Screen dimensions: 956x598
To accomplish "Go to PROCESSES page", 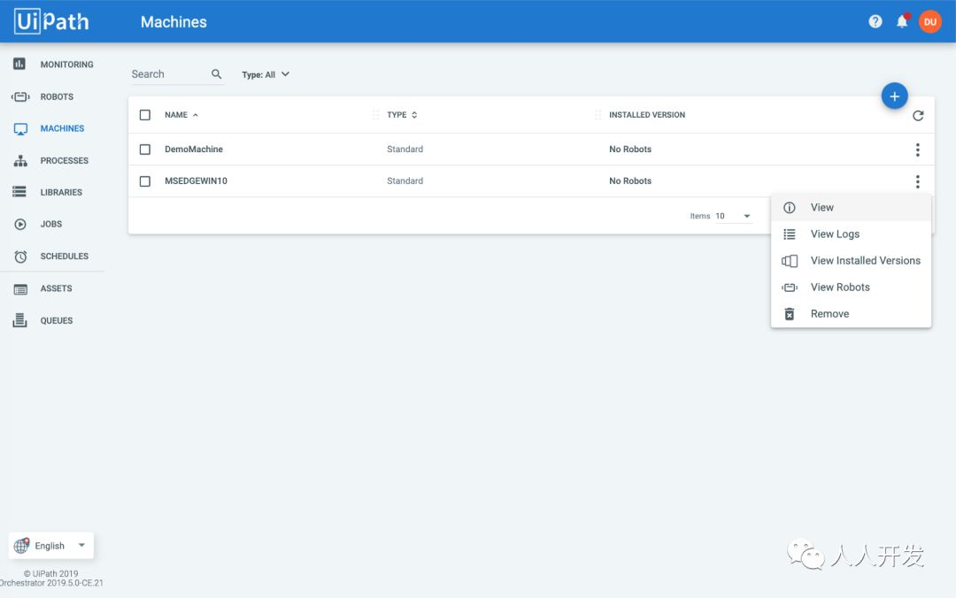I will (64, 160).
